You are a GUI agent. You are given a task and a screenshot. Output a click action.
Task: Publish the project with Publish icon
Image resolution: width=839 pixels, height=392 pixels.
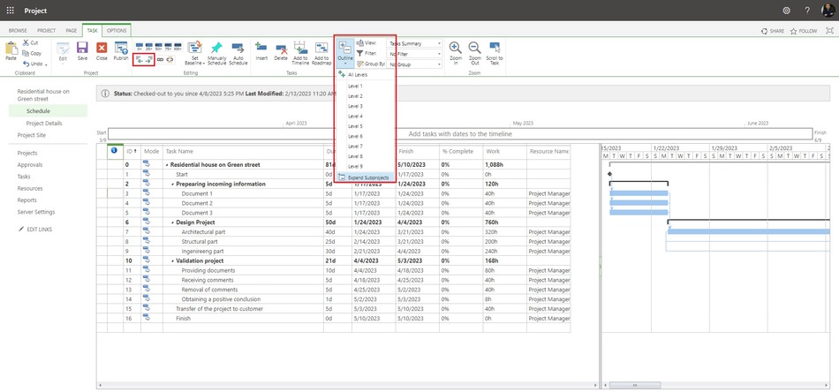tap(121, 48)
